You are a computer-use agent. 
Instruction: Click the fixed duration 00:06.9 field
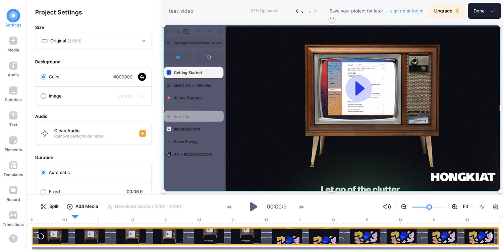point(134,192)
